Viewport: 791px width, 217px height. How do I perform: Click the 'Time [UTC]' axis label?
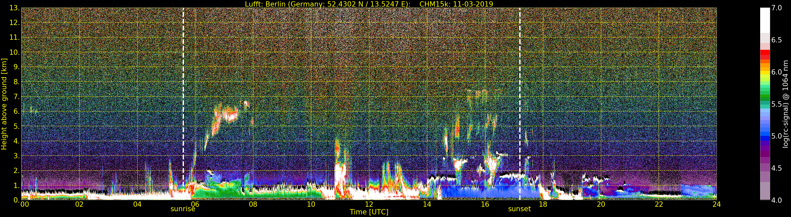tap(369, 212)
